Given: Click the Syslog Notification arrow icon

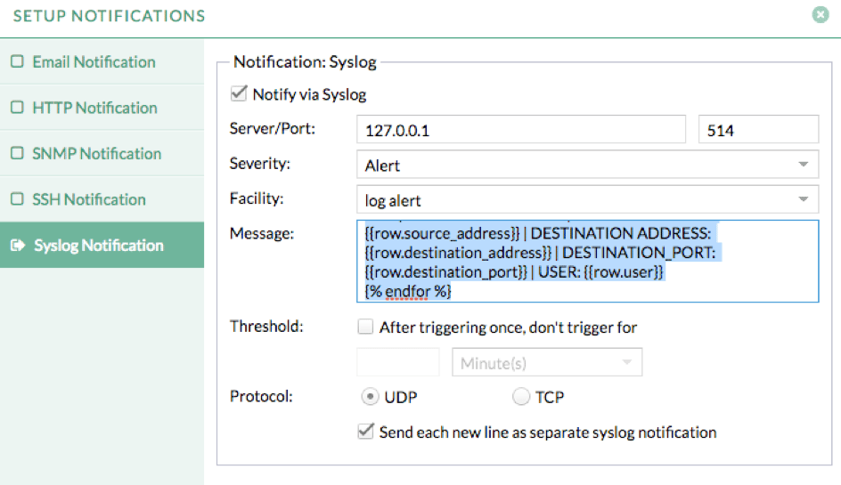Looking at the screenshot, I should coord(17,246).
